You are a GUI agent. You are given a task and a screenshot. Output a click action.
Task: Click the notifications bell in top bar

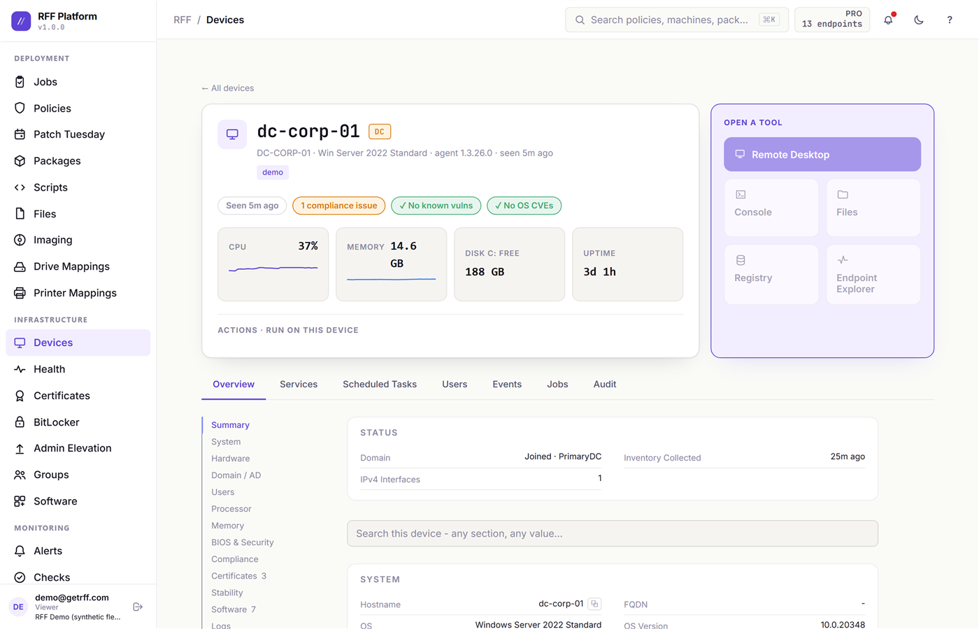click(888, 20)
